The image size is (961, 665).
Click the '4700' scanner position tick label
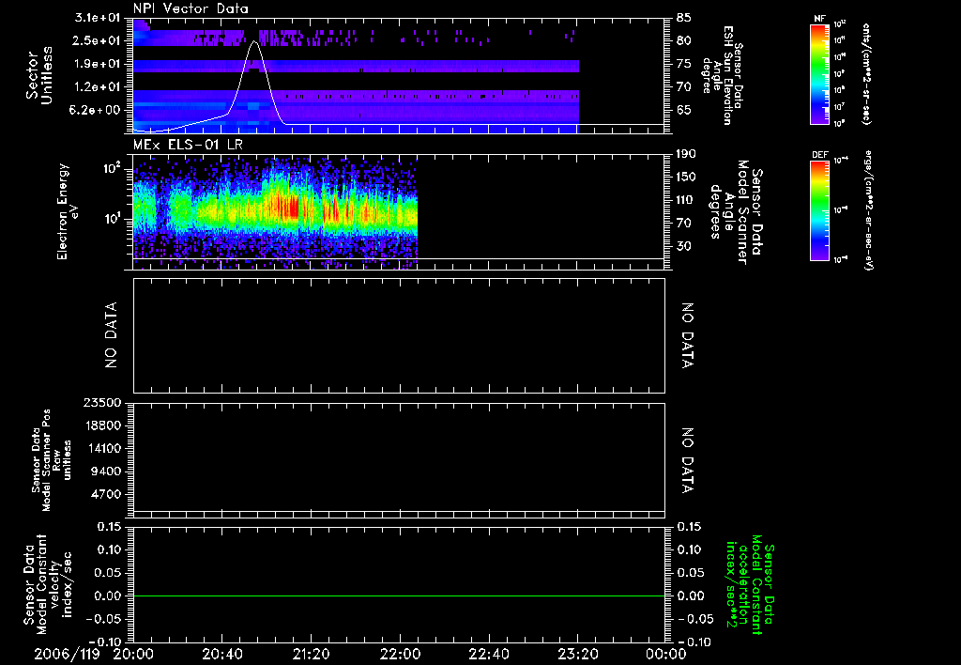click(x=105, y=494)
